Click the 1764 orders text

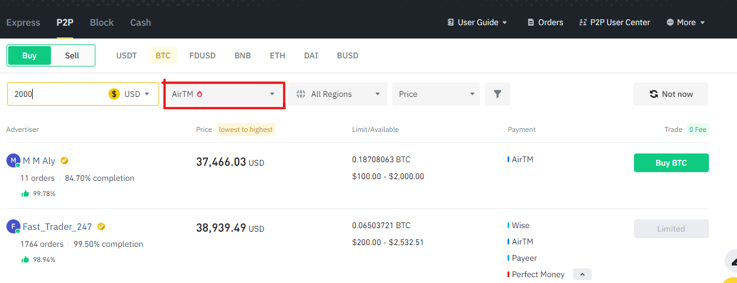click(x=42, y=244)
